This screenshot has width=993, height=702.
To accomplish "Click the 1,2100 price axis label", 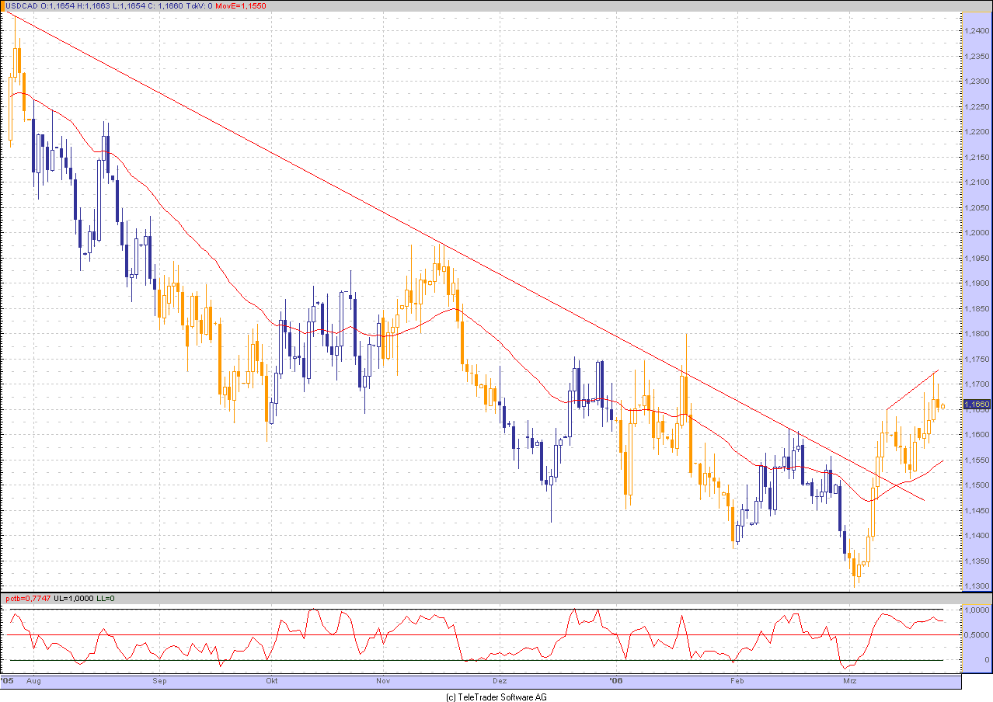I will coord(977,182).
